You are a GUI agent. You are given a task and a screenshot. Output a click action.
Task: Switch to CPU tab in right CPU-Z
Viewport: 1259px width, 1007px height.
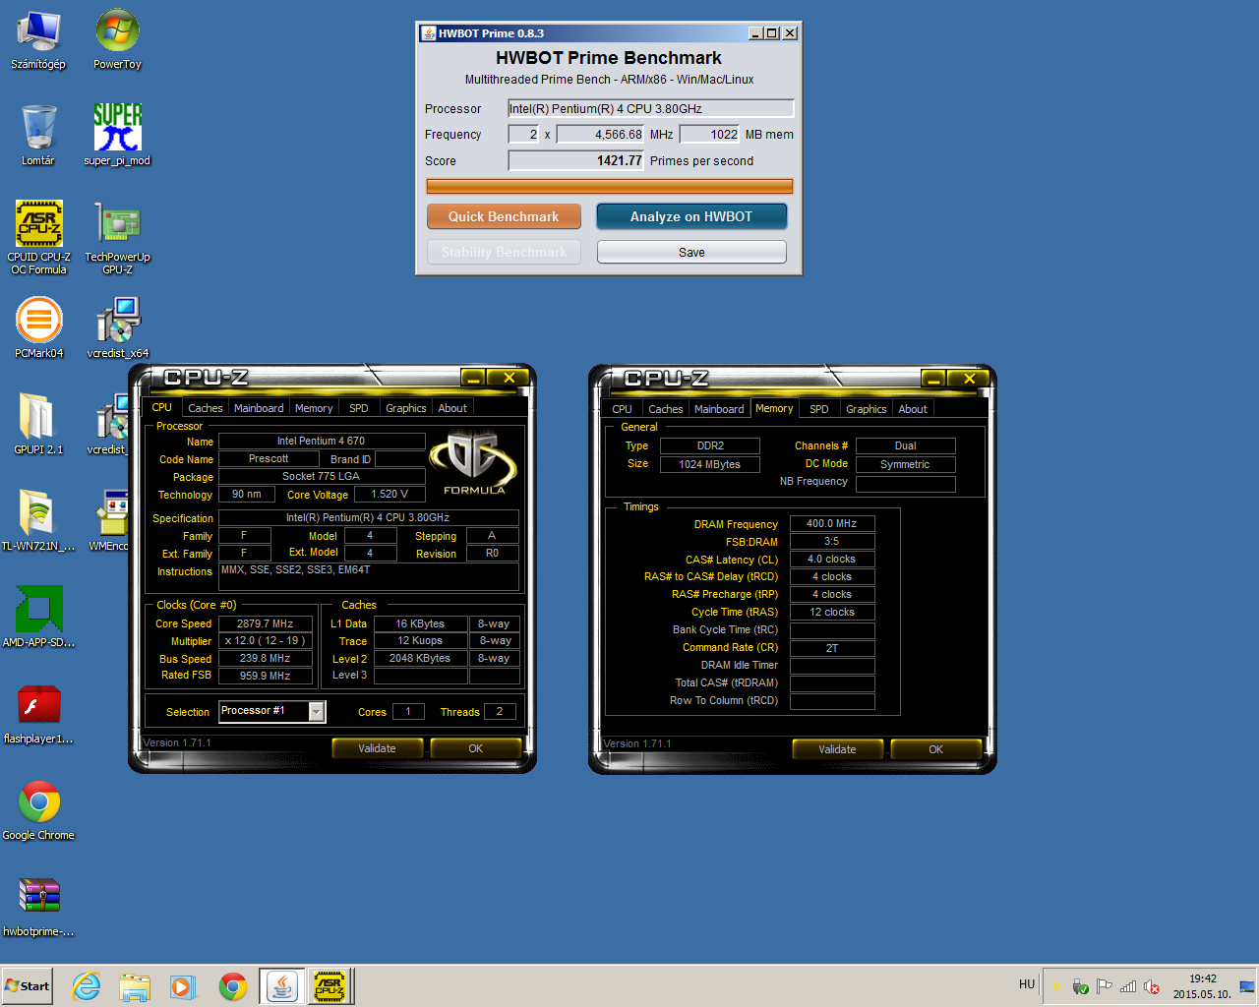coord(622,409)
